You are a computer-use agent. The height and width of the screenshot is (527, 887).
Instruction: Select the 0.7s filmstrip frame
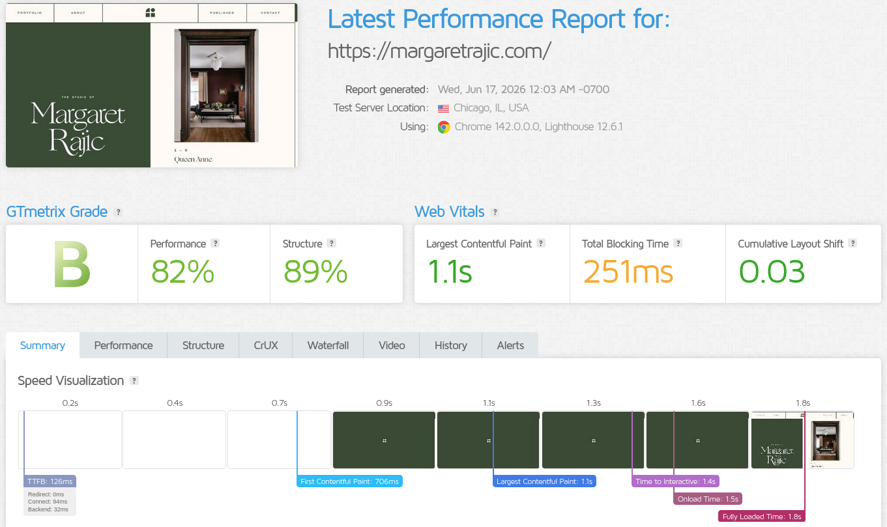pyautogui.click(x=280, y=440)
